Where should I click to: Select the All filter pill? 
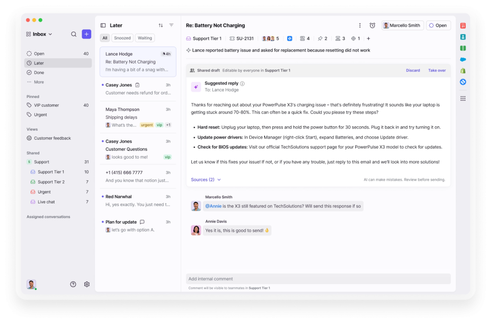(105, 37)
